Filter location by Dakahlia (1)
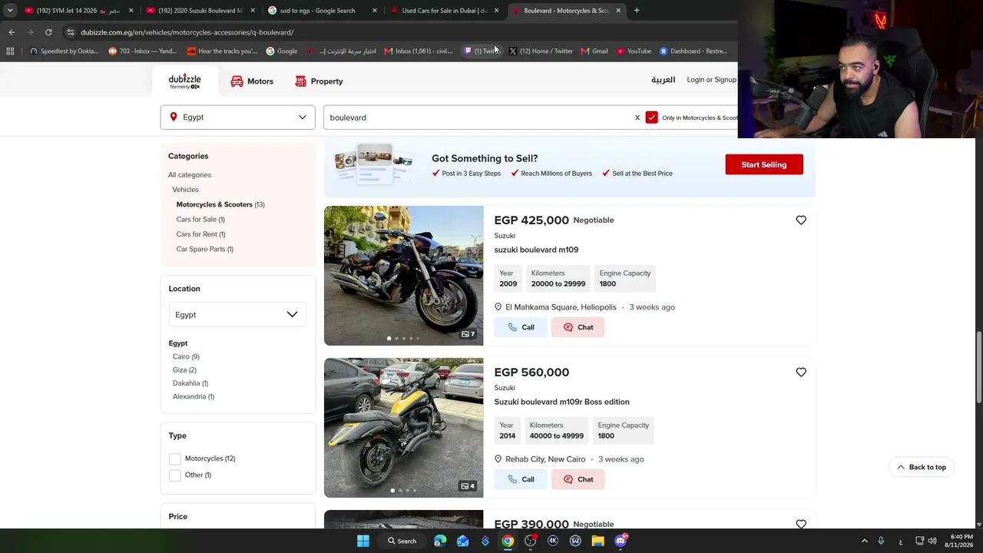 (x=190, y=383)
